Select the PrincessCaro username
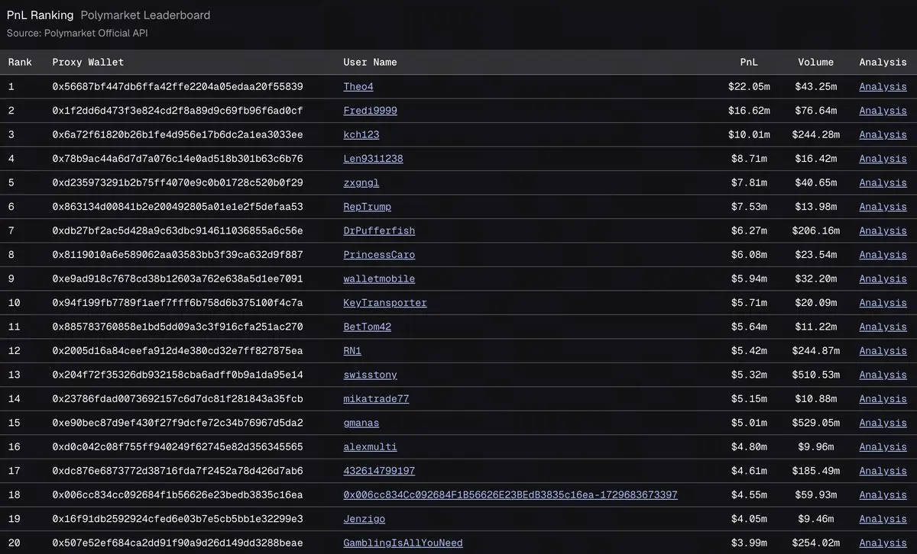Image resolution: width=917 pixels, height=554 pixels. (x=379, y=255)
